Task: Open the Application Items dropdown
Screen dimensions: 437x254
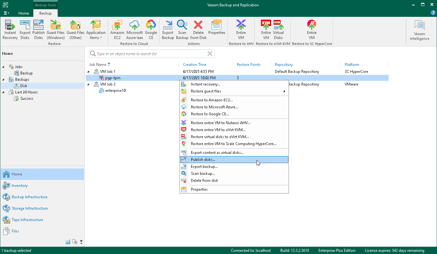Action: 96,30
